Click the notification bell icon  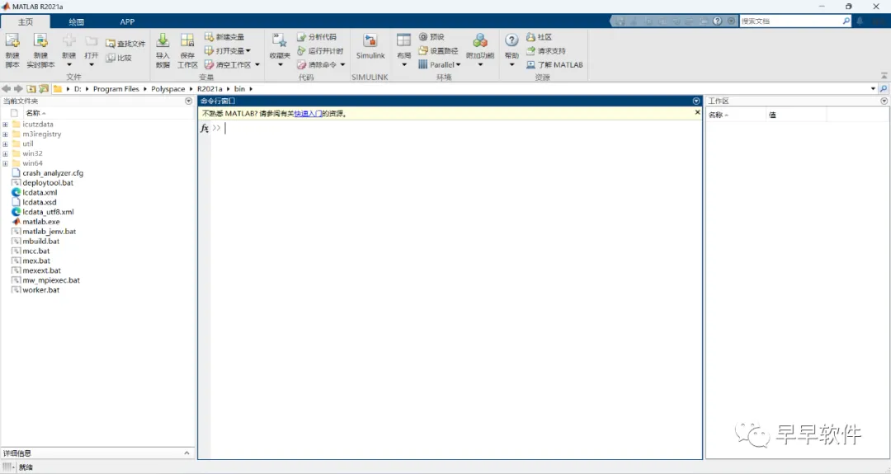(860, 21)
